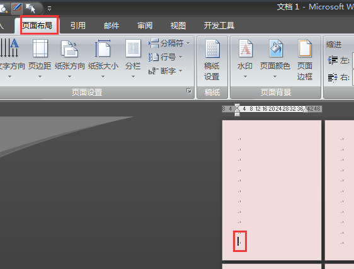
Task: Click the 缩进 indent label
Action: point(334,45)
